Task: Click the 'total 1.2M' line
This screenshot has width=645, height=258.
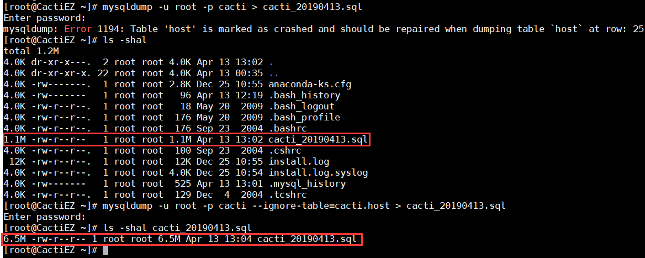Action: coord(29,51)
